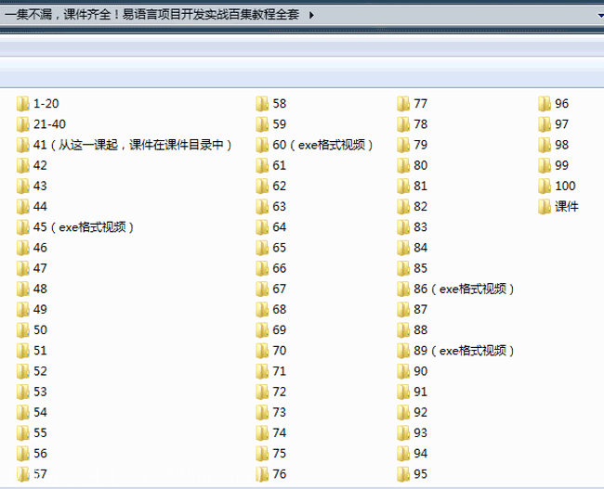The image size is (604, 489).
Task: Click the folder icon next to 83
Action: [x=403, y=227]
